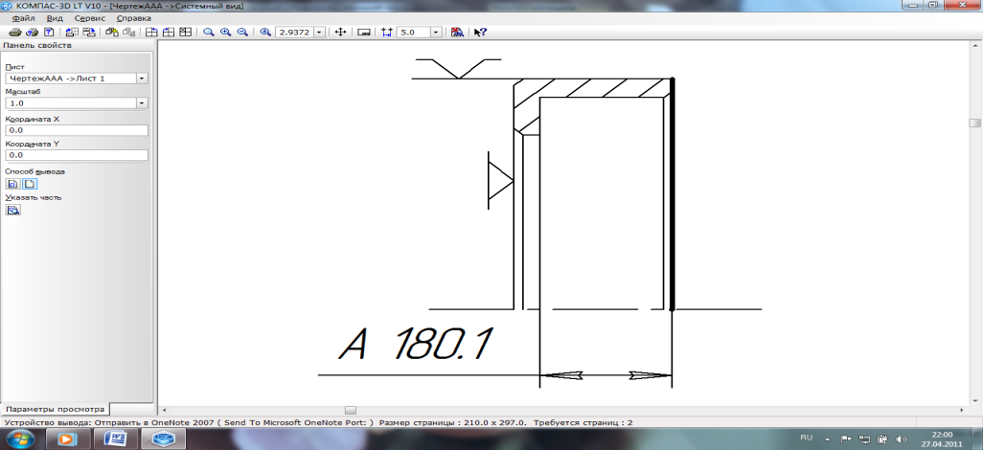The width and height of the screenshot is (983, 450).
Task: Click the Action Center flag tray icon
Action: click(845, 439)
